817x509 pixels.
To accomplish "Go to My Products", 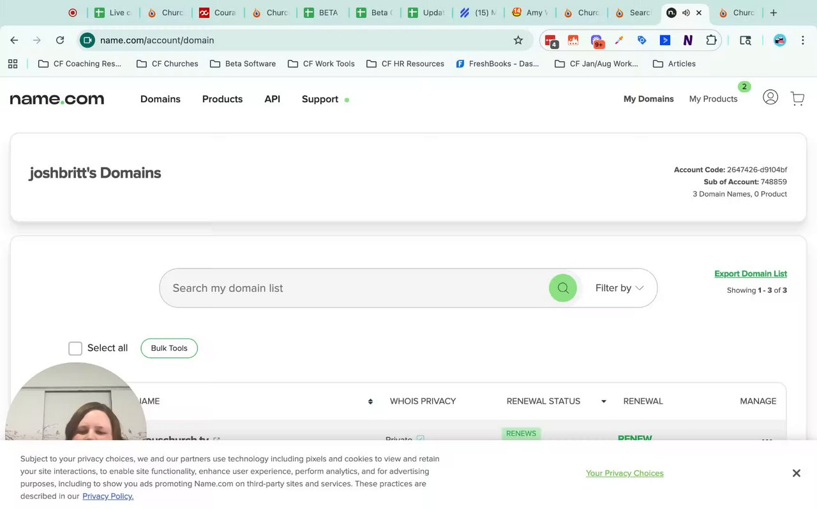I will tap(713, 99).
